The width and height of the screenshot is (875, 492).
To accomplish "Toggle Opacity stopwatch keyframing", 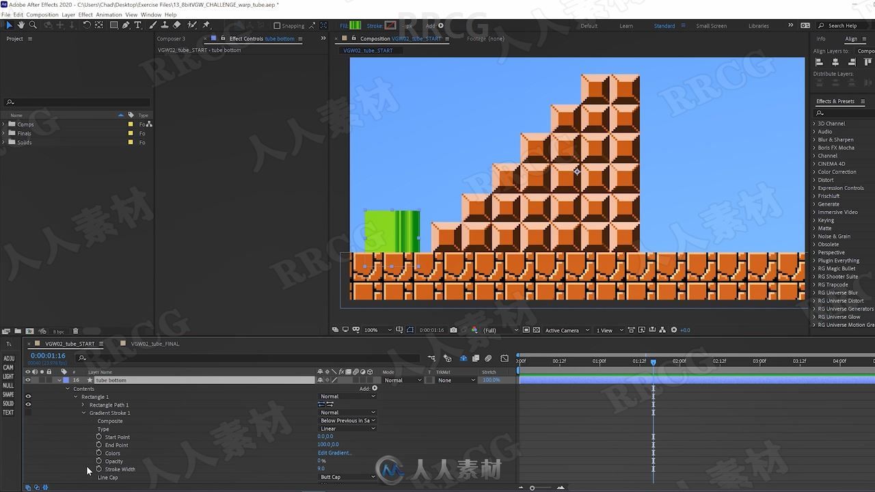I will click(99, 461).
